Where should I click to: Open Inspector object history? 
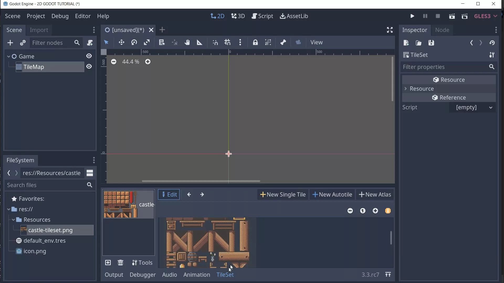coord(492,43)
